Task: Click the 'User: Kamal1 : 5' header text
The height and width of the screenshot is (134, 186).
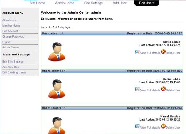Action: 54,108
